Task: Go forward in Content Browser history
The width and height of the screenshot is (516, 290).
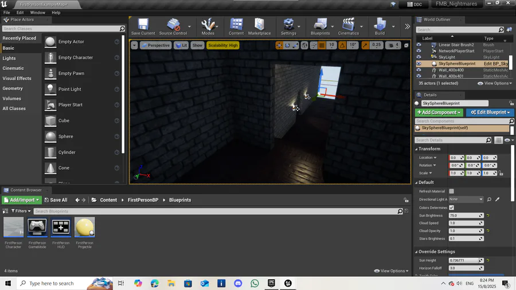Action: (x=84, y=200)
